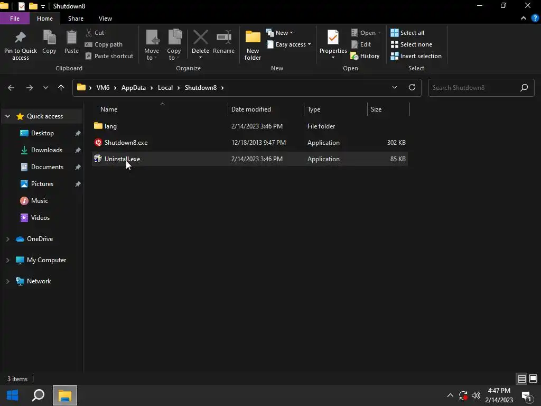Click Select none in the ribbon
The height and width of the screenshot is (406, 541).
pos(411,44)
